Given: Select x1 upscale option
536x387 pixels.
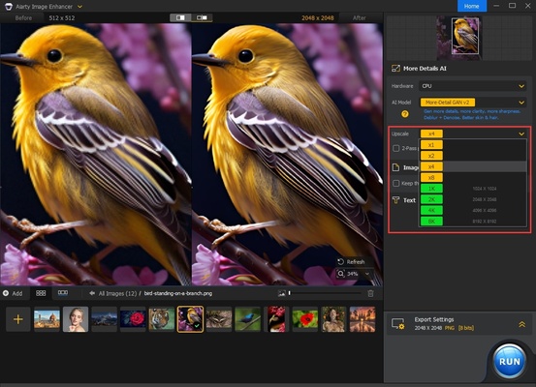Looking at the screenshot, I should pyautogui.click(x=431, y=145).
